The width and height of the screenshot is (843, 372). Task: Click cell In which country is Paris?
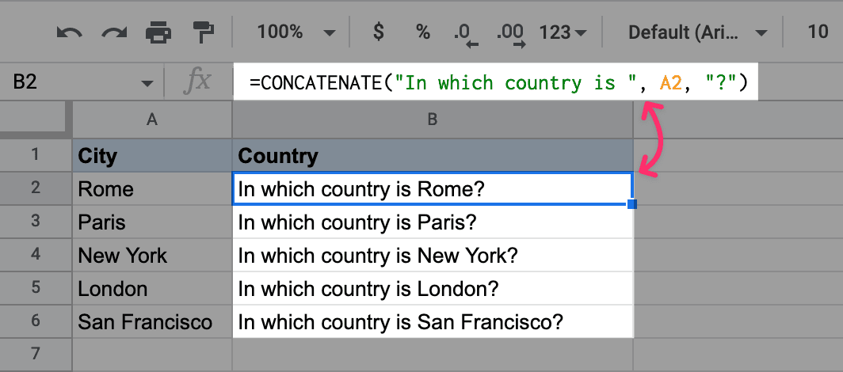(x=433, y=222)
